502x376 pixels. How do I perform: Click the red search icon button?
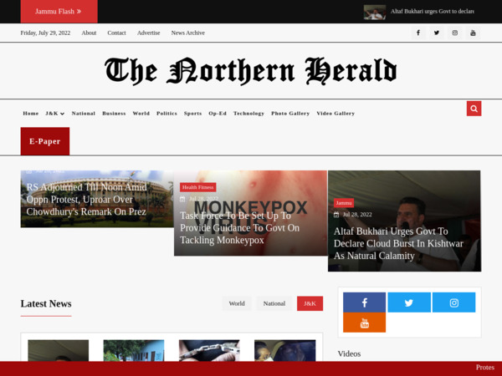pyautogui.click(x=474, y=109)
